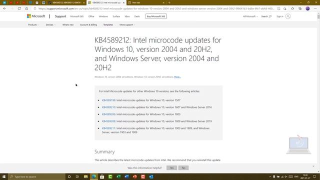Viewport: 320px width, 180px height.
Task: Close the KB4589212 Intel microcode tab
Action: [x=123, y=2]
